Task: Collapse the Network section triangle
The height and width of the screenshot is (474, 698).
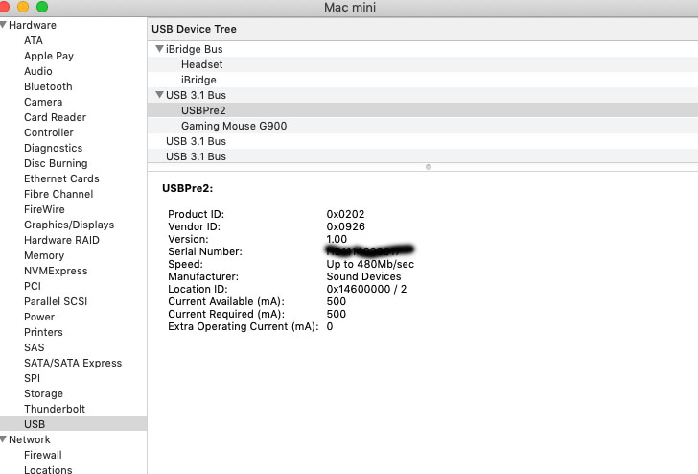Action: (4, 439)
